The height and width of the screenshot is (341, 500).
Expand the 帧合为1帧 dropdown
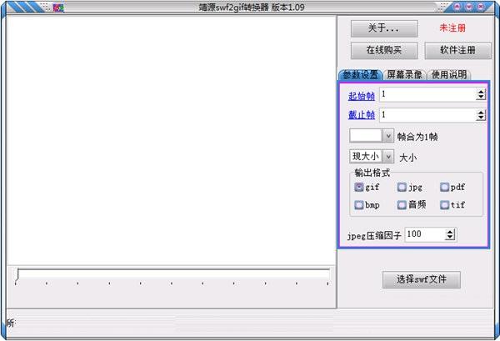pos(388,136)
